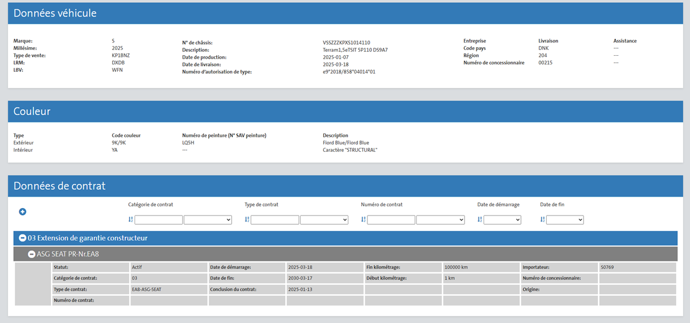Sort by Numéro de contrat icon
The width and height of the screenshot is (690, 323).
click(x=363, y=220)
